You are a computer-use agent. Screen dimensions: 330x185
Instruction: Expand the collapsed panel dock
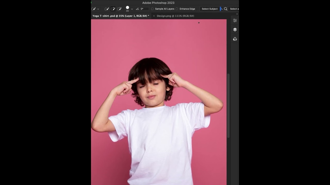click(237, 14)
